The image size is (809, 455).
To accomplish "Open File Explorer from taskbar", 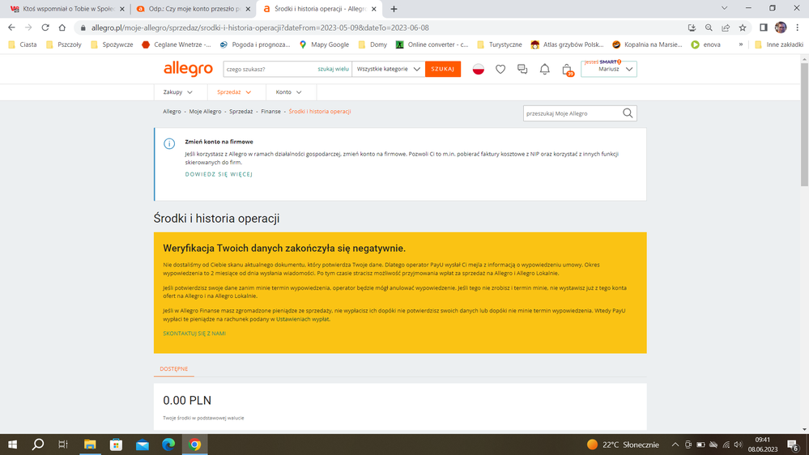I will pos(90,444).
